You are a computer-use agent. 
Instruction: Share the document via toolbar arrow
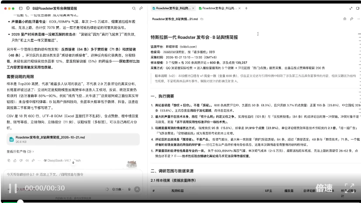(x=351, y=19)
